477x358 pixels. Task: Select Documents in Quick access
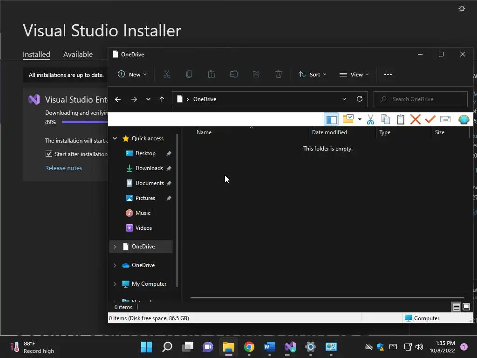click(x=149, y=183)
